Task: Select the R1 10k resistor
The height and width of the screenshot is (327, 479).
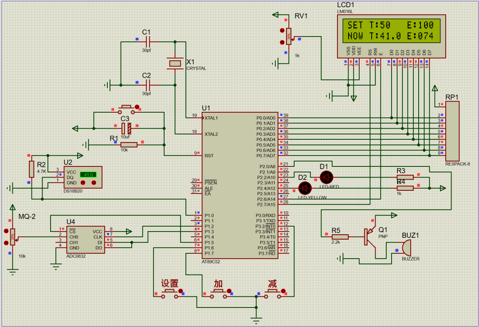Action: coord(129,145)
